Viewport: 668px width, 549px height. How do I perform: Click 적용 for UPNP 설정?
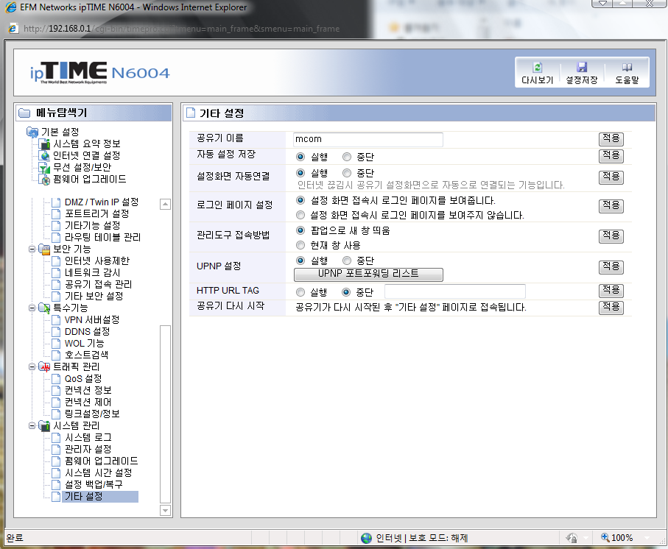[x=611, y=267]
